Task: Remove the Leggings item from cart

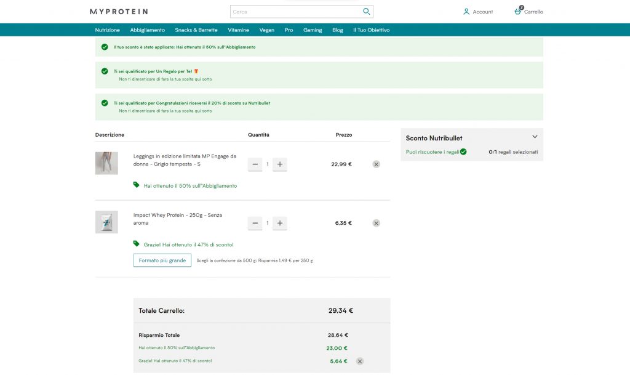Action: tap(376, 164)
